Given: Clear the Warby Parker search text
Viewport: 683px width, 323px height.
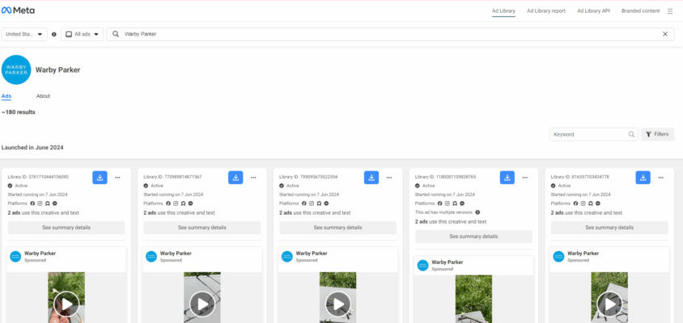Looking at the screenshot, I should (x=665, y=34).
